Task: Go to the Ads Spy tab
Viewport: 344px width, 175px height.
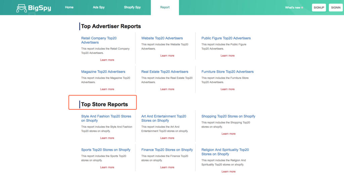Action: tap(99, 7)
